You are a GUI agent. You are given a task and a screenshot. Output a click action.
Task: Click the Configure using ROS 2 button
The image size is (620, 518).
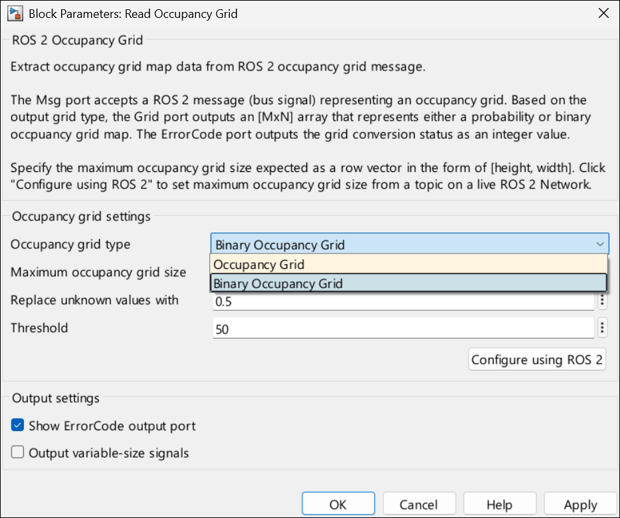[x=537, y=359]
